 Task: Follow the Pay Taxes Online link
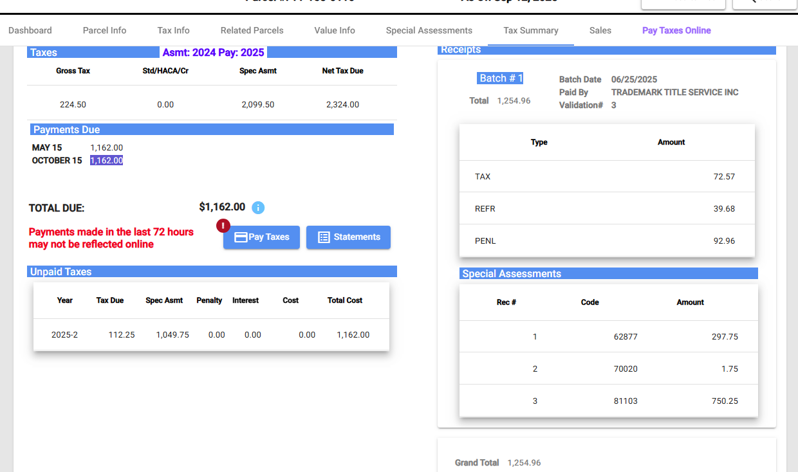(x=676, y=30)
